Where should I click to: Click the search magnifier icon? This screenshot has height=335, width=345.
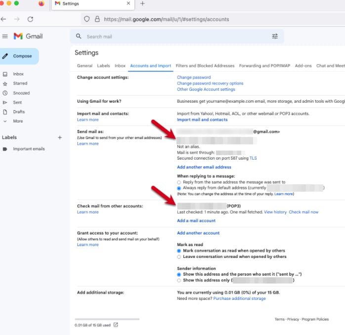point(79,36)
